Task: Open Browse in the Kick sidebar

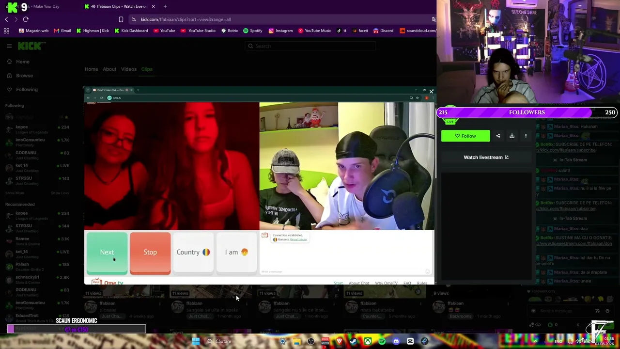Action: [20, 76]
